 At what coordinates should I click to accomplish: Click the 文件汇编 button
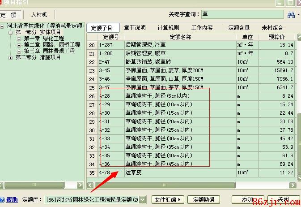tap(168, 199)
